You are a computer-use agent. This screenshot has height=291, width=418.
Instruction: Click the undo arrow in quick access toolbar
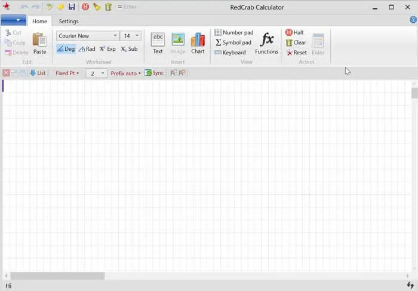pos(24,7)
